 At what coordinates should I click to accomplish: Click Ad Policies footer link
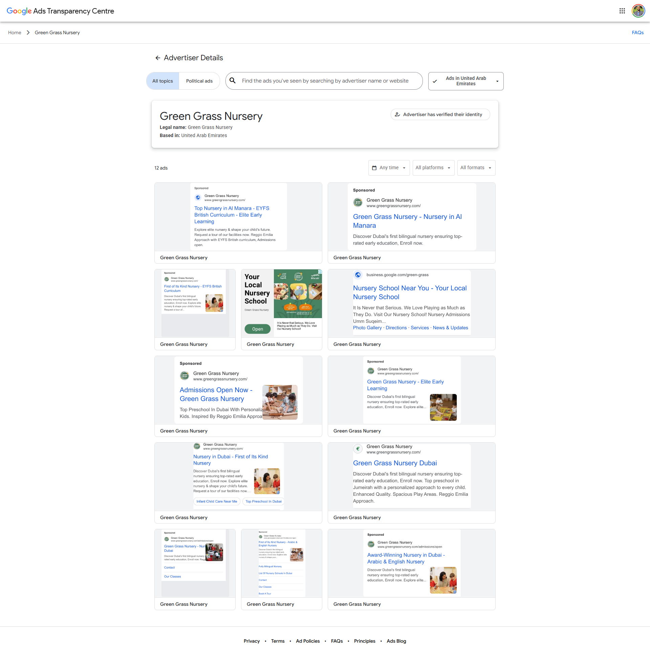(x=308, y=641)
